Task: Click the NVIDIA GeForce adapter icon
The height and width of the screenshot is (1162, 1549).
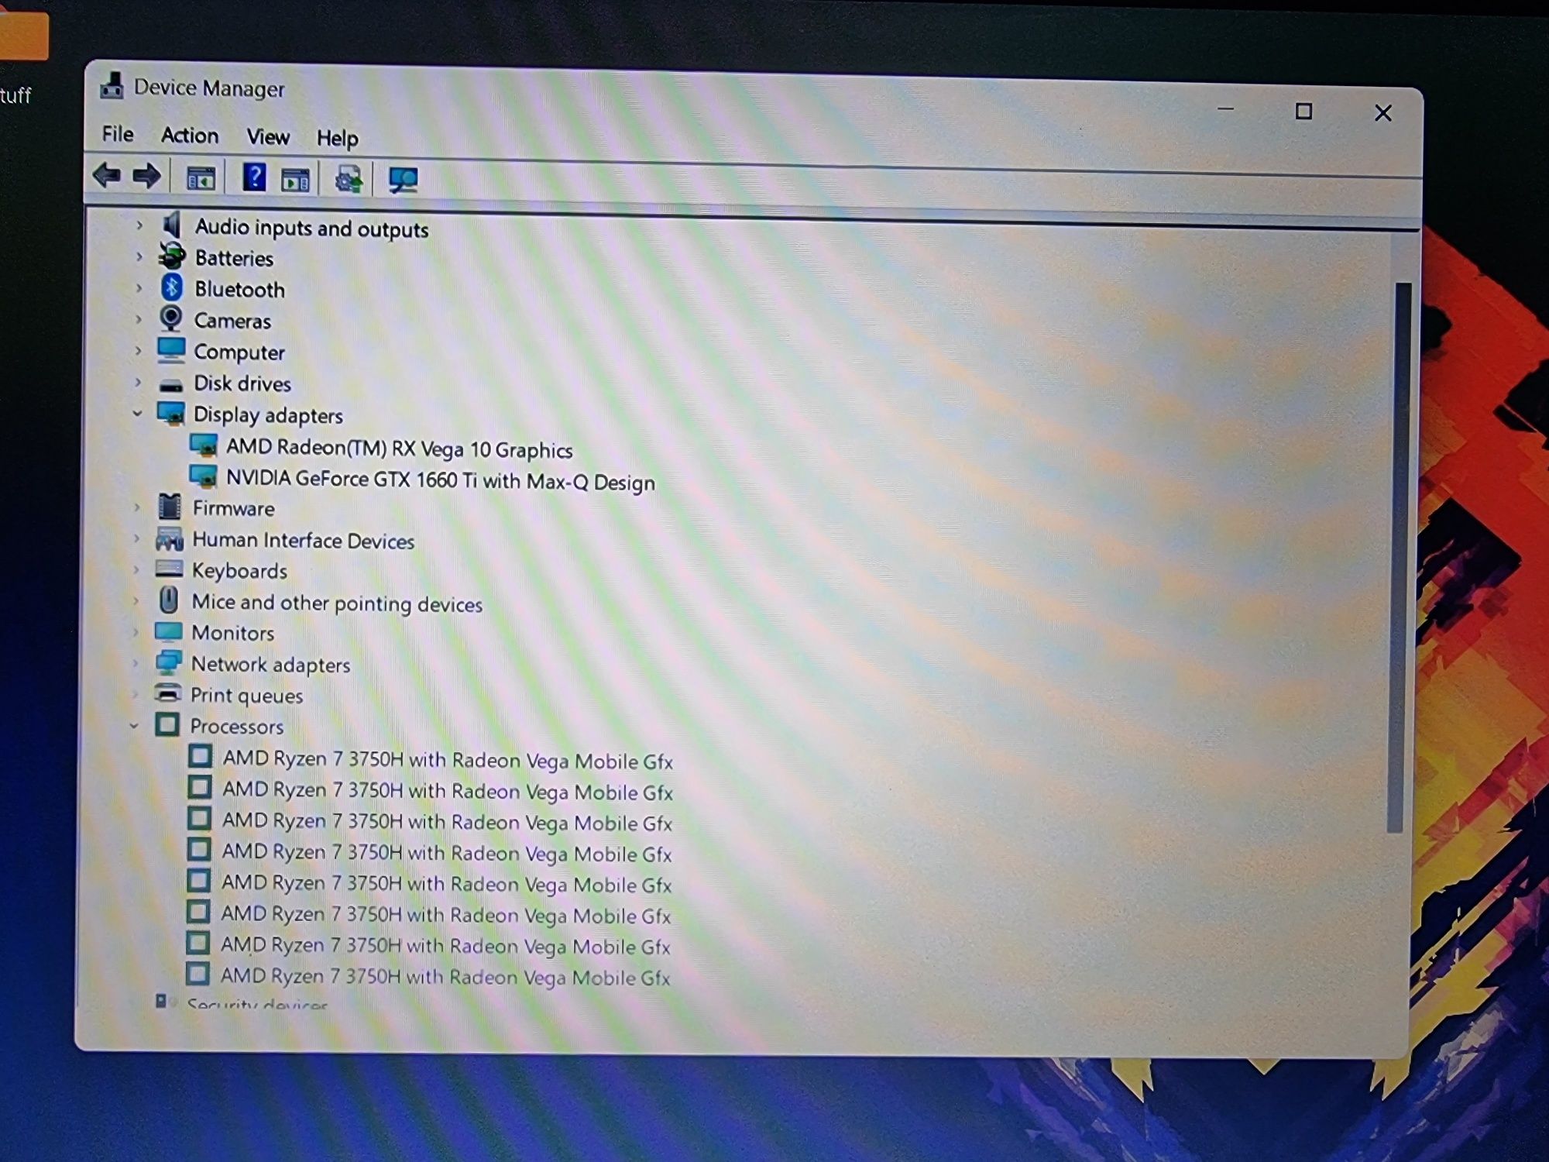Action: pos(203,476)
